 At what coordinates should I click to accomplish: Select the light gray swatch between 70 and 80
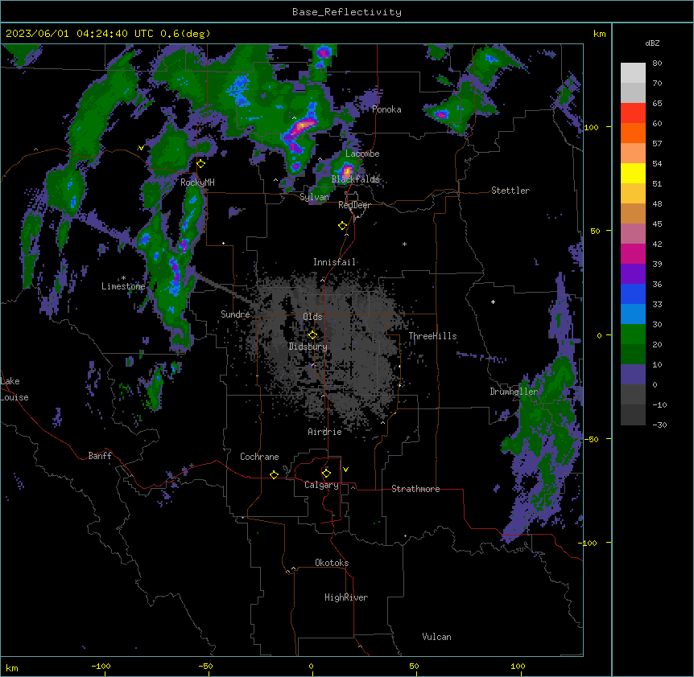[x=633, y=73]
